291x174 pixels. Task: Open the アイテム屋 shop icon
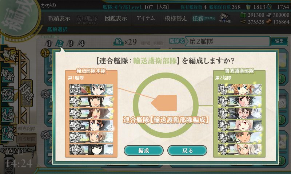tap(225, 18)
